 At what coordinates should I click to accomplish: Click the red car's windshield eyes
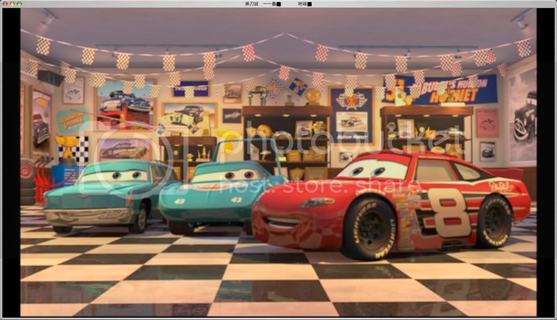pyautogui.click(x=372, y=170)
